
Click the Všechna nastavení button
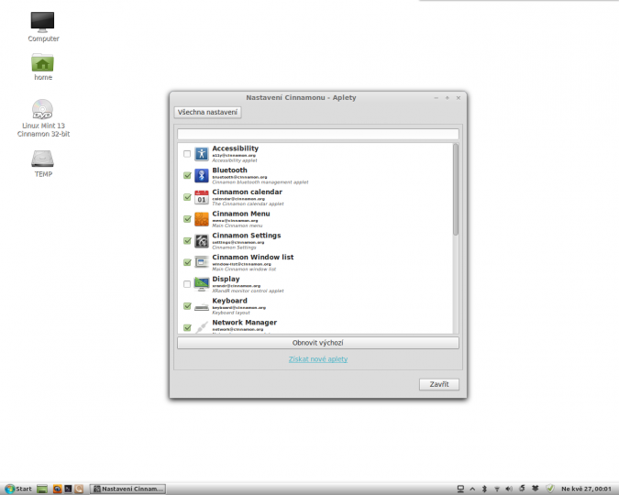(x=207, y=112)
